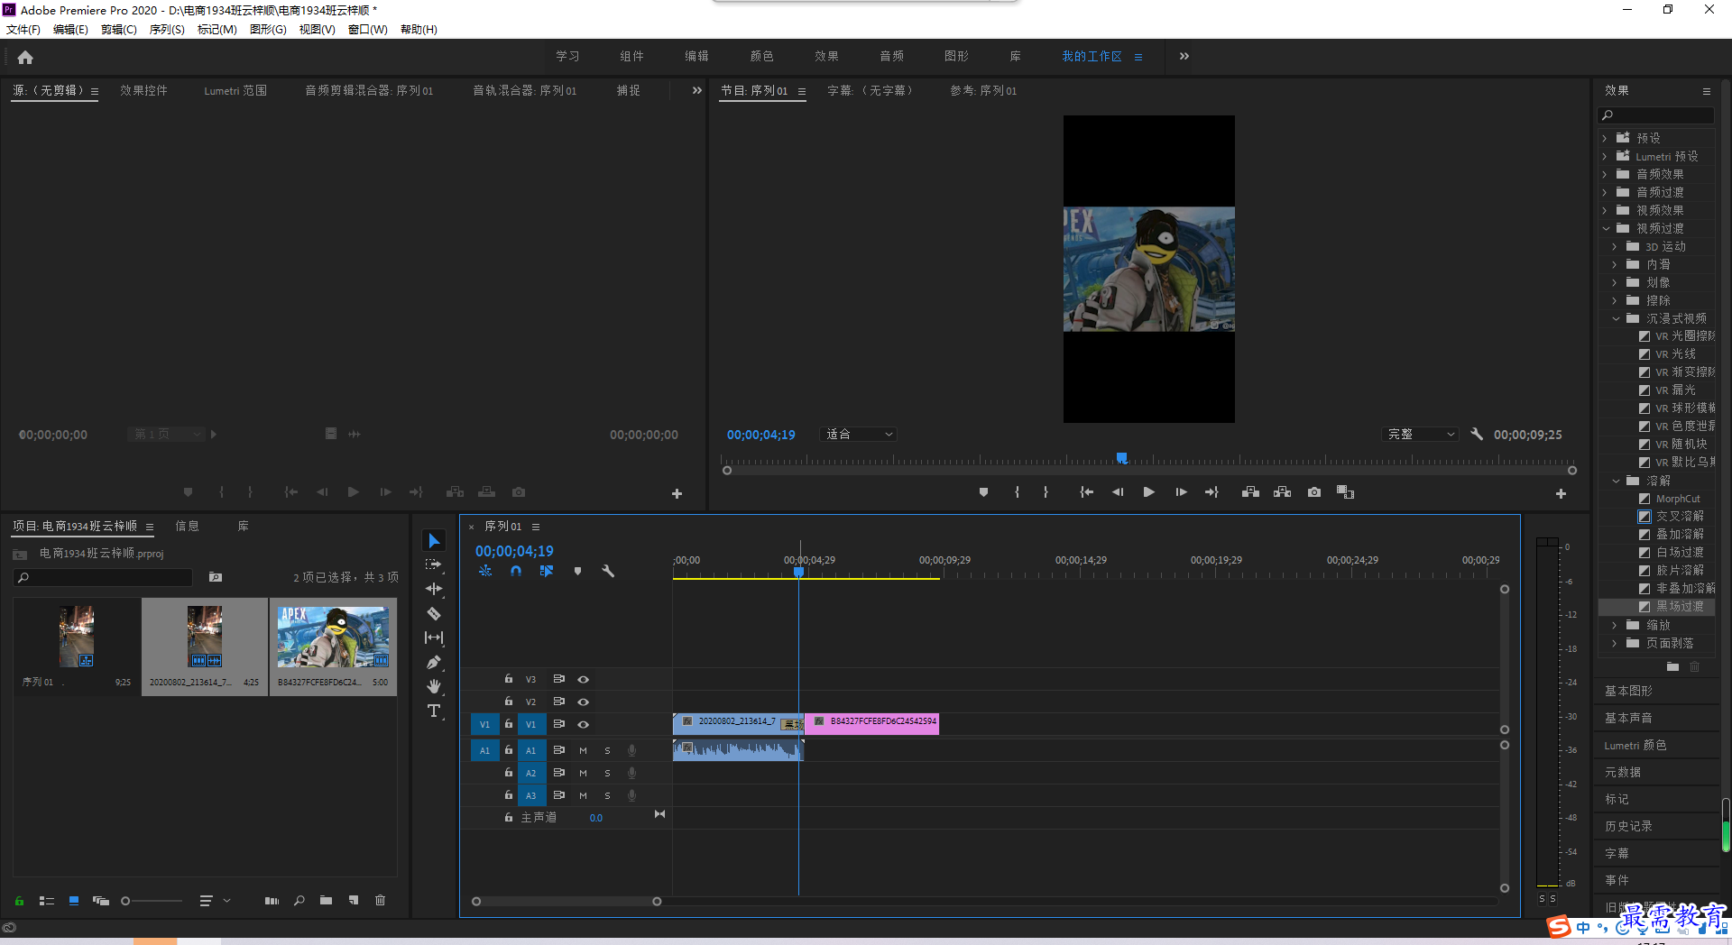The height and width of the screenshot is (945, 1732).
Task: Export frame with camera icon in program monitor
Action: [1314, 492]
